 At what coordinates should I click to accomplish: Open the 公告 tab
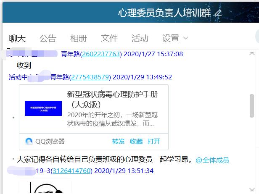pos(48,38)
